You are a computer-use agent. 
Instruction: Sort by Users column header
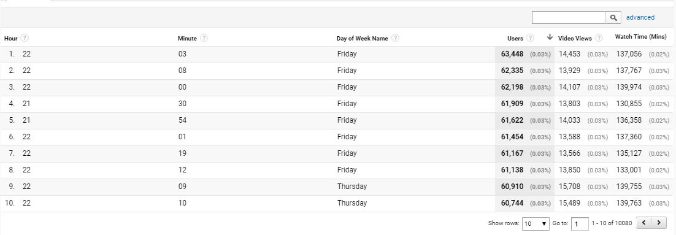coord(515,39)
